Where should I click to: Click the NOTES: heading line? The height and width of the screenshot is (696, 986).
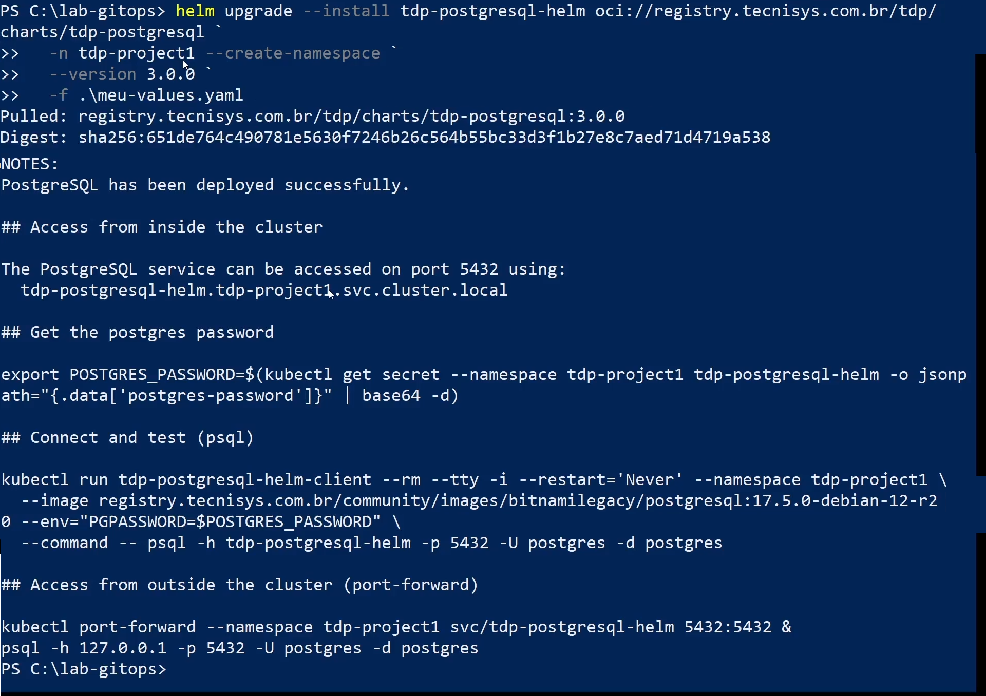pos(30,164)
